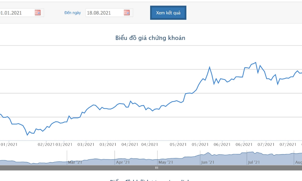Select Mar '21 in the range navigator
Viewport: 302px width, 181px height.
[x=75, y=162]
